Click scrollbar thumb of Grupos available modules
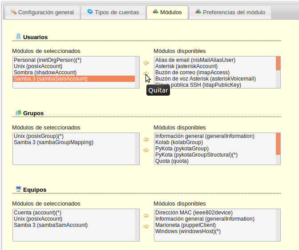The height and width of the screenshot is (250, 299). click(278, 144)
